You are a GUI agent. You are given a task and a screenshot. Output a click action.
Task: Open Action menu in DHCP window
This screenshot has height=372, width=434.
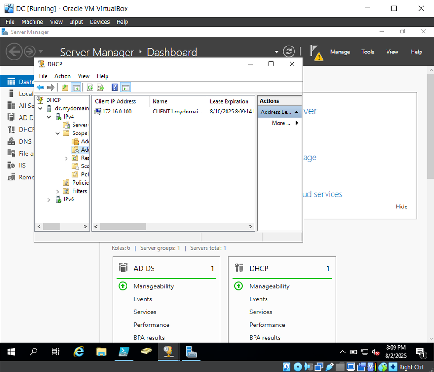[62, 76]
